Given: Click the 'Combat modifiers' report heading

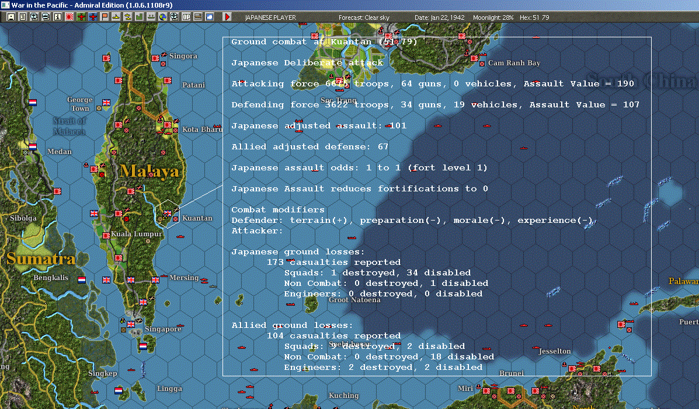Looking at the screenshot, I should point(278,209).
